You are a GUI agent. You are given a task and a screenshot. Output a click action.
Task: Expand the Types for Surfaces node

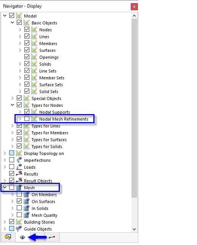tap(13, 139)
